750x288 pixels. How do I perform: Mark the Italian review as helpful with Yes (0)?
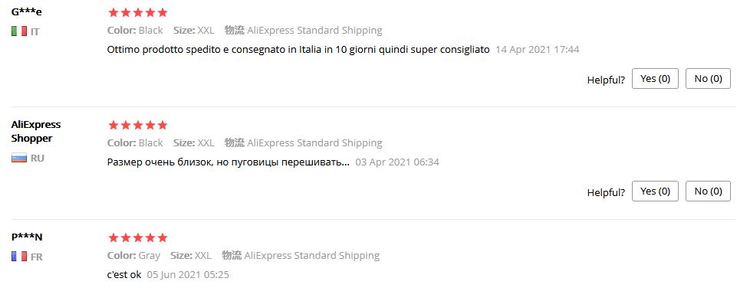(x=655, y=79)
